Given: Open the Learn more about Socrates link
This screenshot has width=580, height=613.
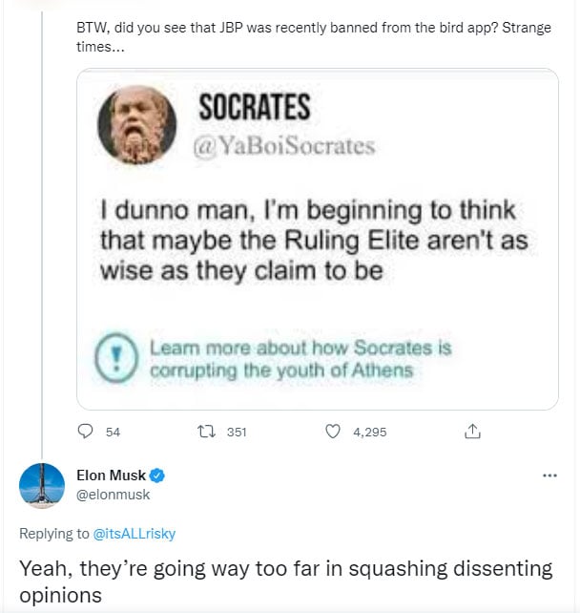Looking at the screenshot, I should click(x=300, y=358).
